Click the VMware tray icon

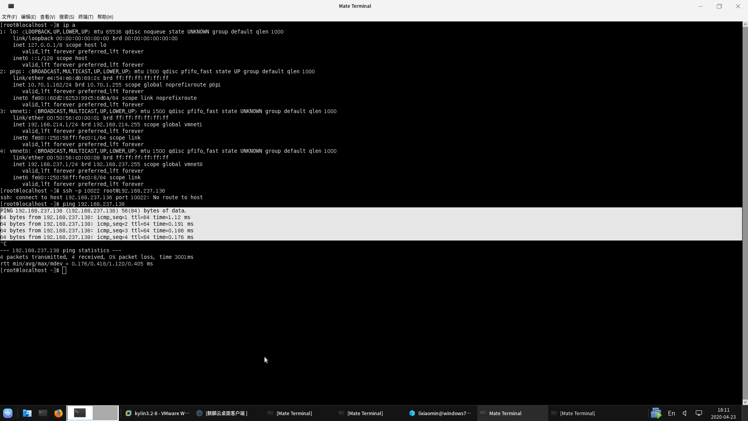point(656,413)
